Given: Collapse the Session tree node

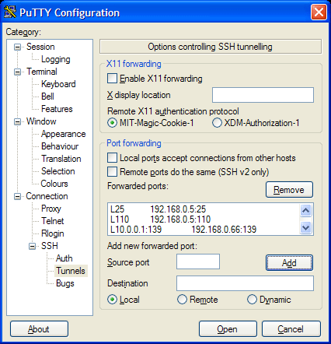Looking at the screenshot, I should click(17, 47).
